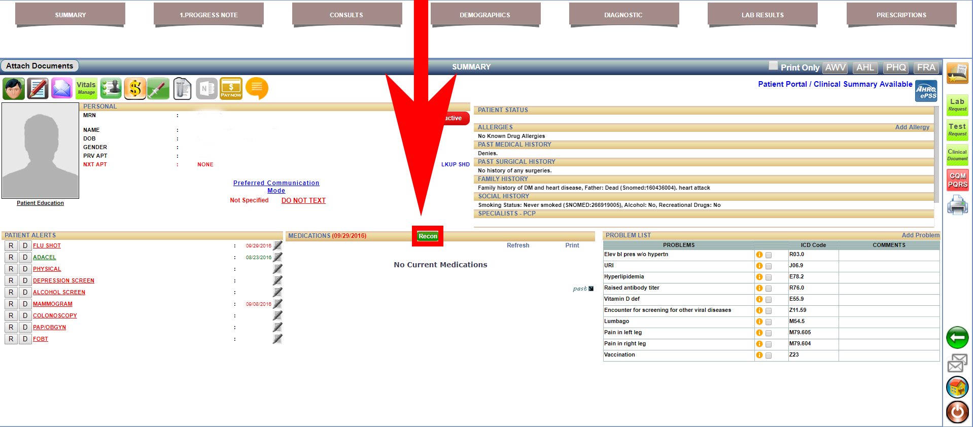Click the dollar sign billing icon
This screenshot has height=427, width=973.
pos(135,89)
